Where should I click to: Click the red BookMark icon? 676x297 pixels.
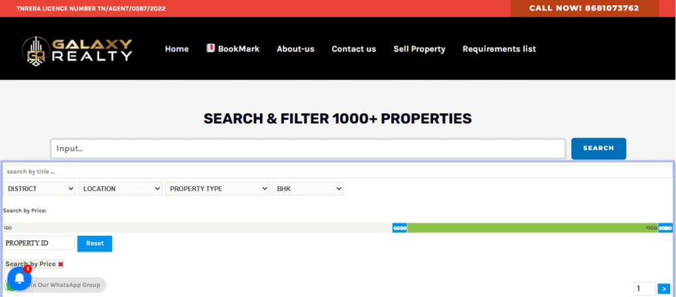(x=211, y=48)
